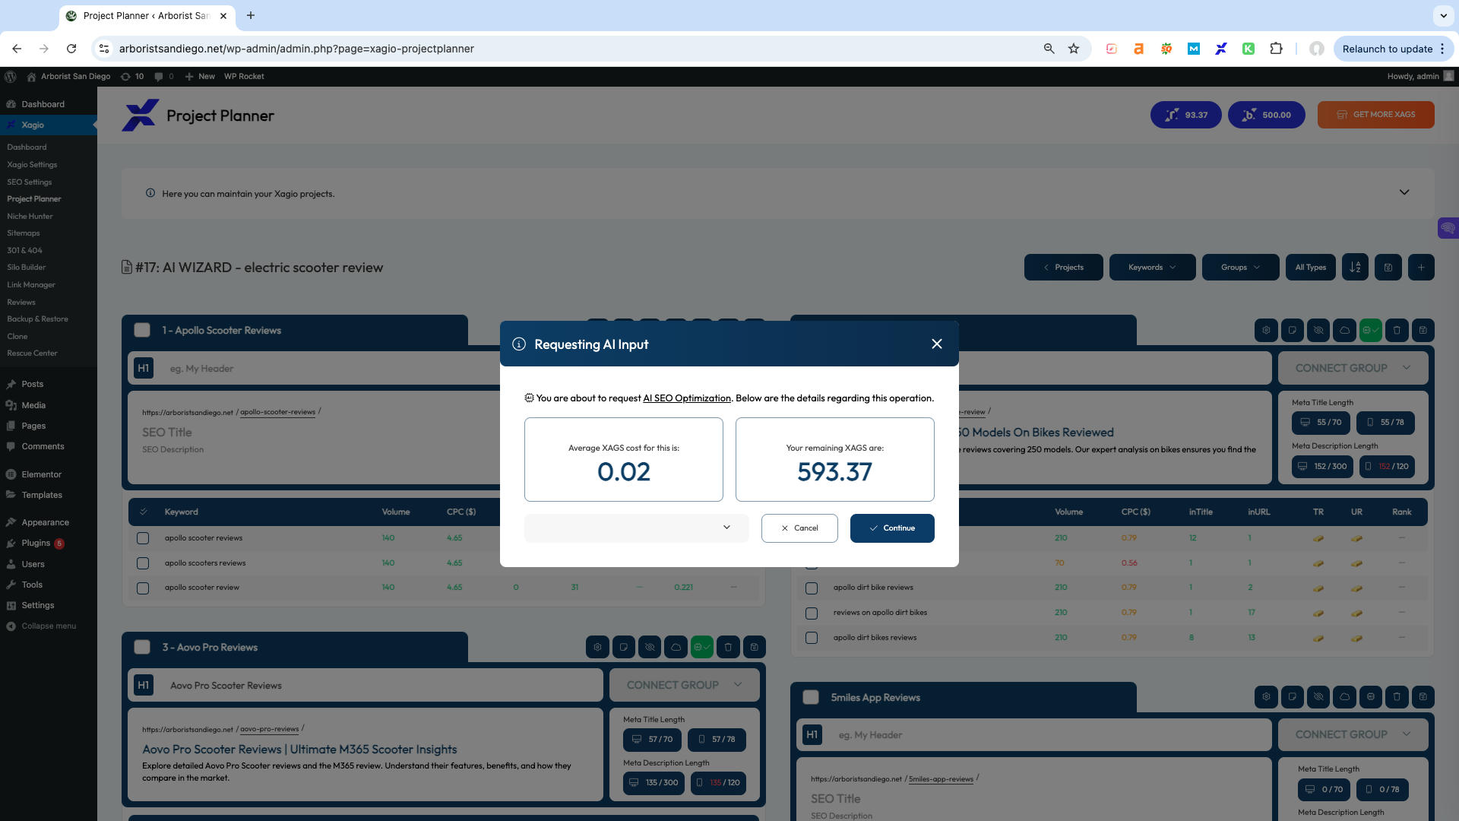Click the GET MORE XAGS button
The height and width of the screenshot is (821, 1459).
coord(1376,115)
